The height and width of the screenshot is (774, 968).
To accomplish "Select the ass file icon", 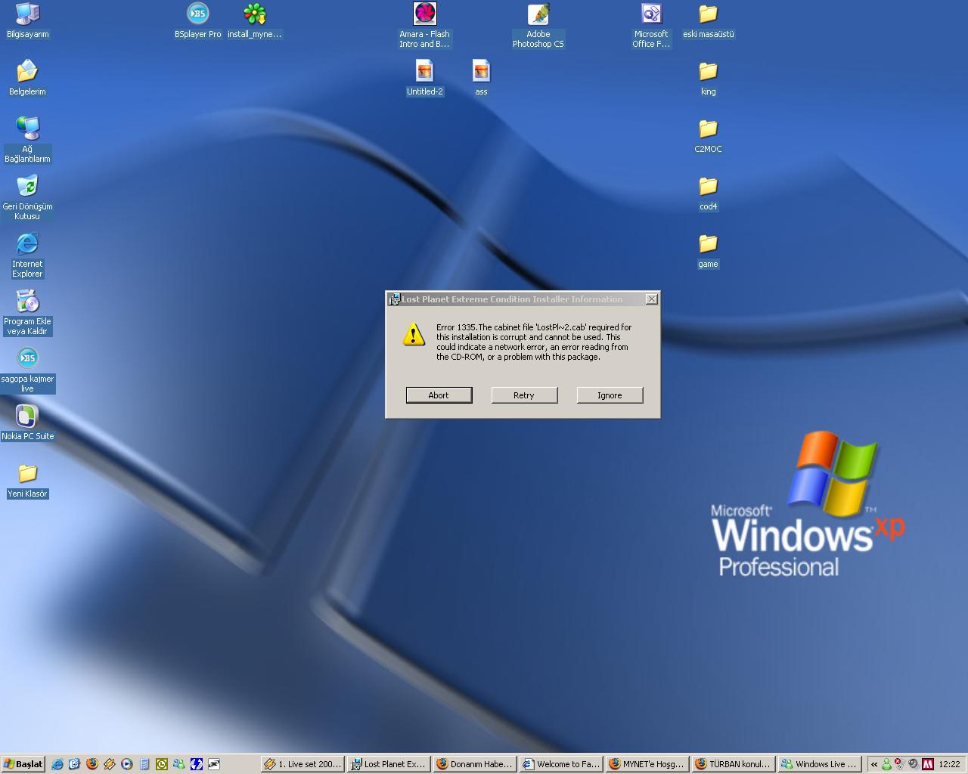I will pyautogui.click(x=481, y=78).
